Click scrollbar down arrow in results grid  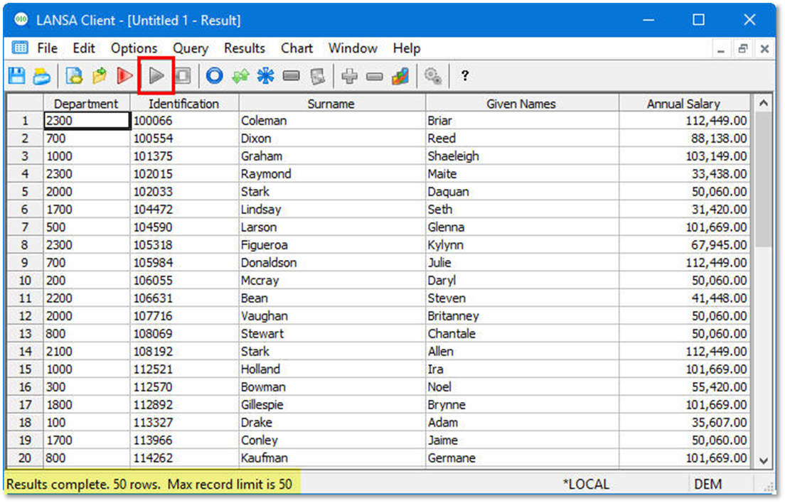[764, 460]
